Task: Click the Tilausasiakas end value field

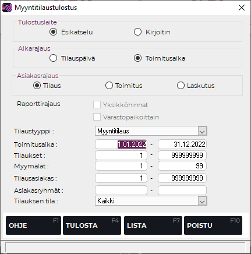Action: point(182,178)
